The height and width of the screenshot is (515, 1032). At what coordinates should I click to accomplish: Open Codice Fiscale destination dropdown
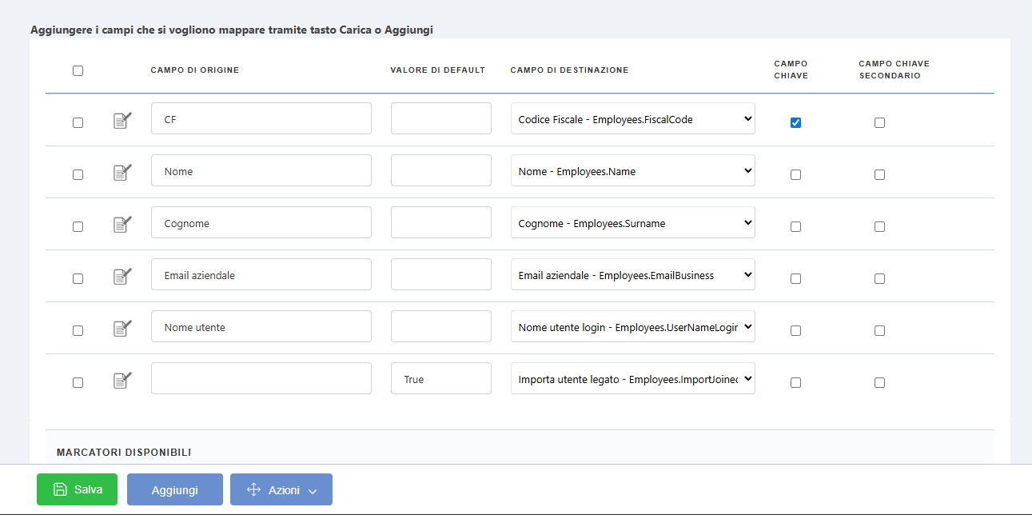(x=633, y=118)
